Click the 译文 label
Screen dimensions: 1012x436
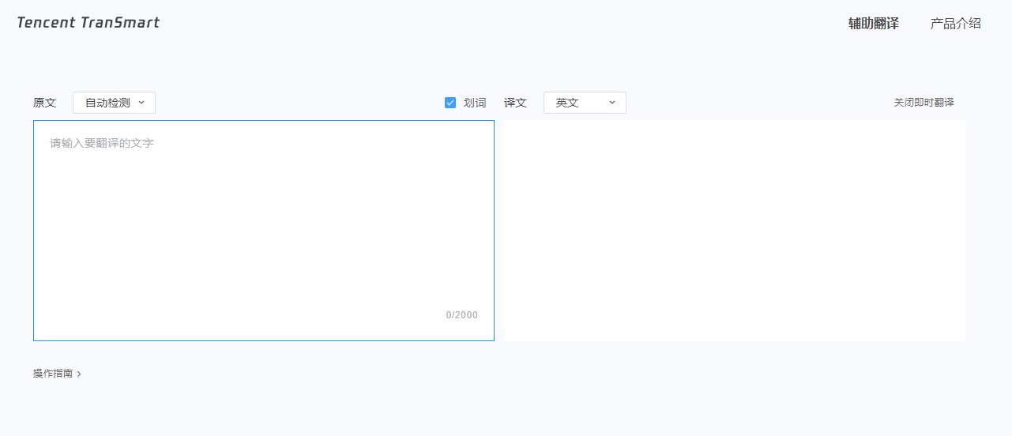pyautogui.click(x=515, y=103)
